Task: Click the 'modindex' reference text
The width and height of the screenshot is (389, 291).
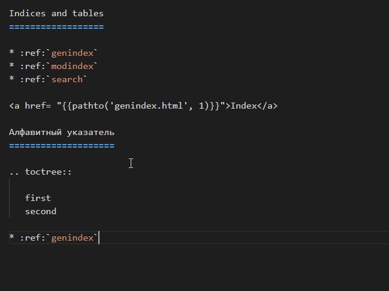Action: pos(72,66)
